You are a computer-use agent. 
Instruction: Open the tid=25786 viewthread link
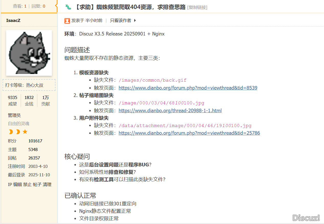[x=189, y=133]
